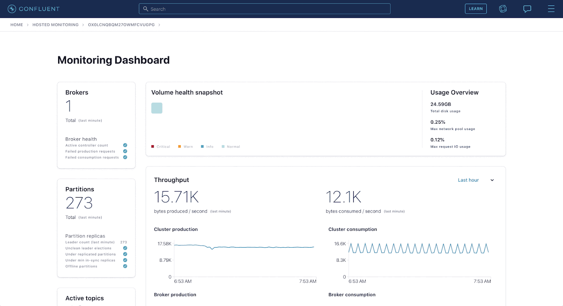The width and height of the screenshot is (563, 306).
Task: Open the support lifebuoy icon
Action: click(503, 9)
